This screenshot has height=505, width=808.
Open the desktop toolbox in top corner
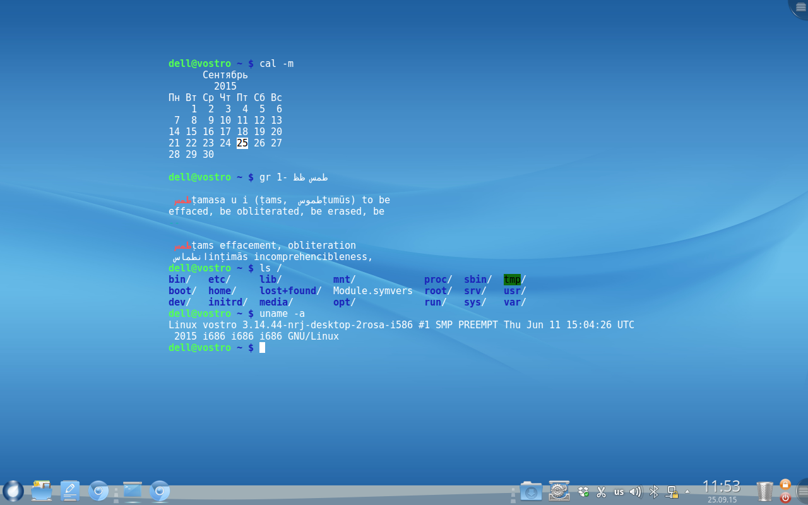tap(800, 7)
